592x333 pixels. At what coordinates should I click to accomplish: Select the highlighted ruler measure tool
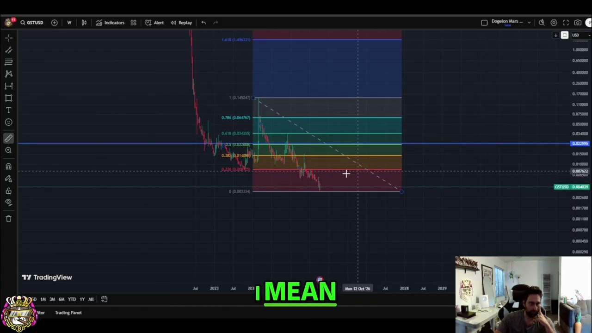pos(8,138)
